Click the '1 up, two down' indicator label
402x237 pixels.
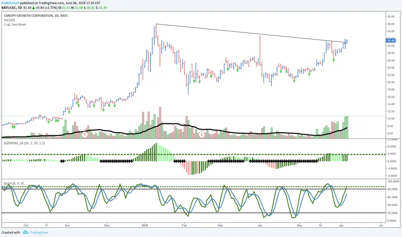[15, 24]
